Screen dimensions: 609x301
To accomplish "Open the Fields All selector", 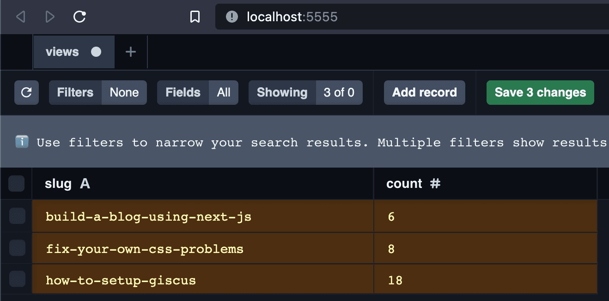I will (x=198, y=93).
